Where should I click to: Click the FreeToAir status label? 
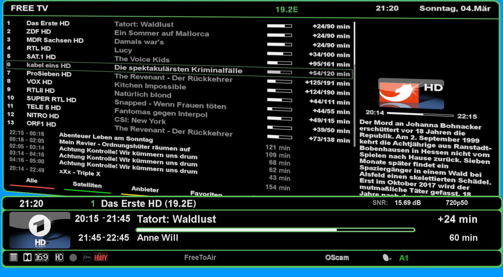click(x=200, y=257)
